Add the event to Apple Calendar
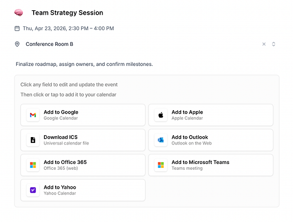293x222 pixels. [210, 115]
